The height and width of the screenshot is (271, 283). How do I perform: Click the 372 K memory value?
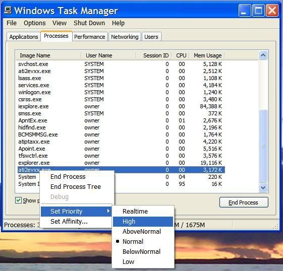(215, 113)
